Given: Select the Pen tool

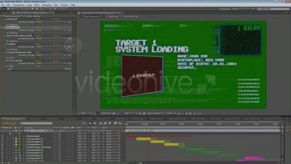Looking at the screenshot, I should [37, 9].
